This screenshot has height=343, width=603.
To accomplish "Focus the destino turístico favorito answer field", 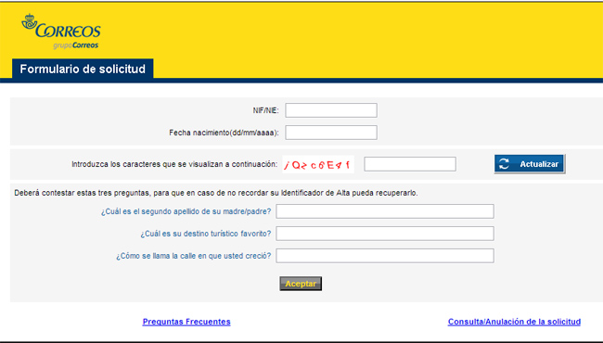I will click(x=385, y=234).
